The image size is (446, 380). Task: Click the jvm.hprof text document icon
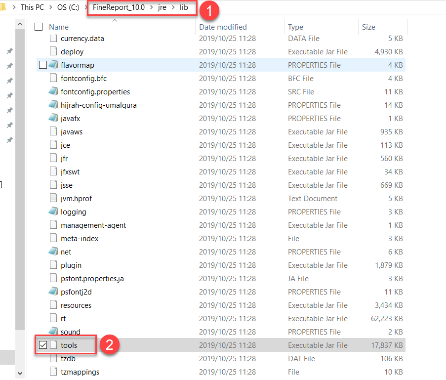tap(54, 198)
